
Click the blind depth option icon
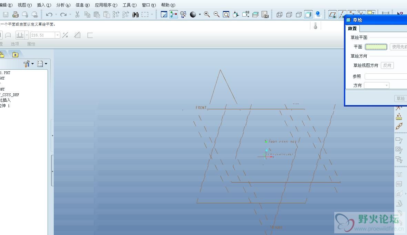point(20,35)
